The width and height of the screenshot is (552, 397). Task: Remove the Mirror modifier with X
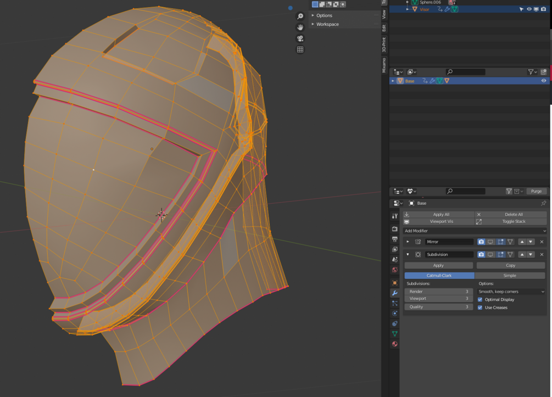point(542,242)
